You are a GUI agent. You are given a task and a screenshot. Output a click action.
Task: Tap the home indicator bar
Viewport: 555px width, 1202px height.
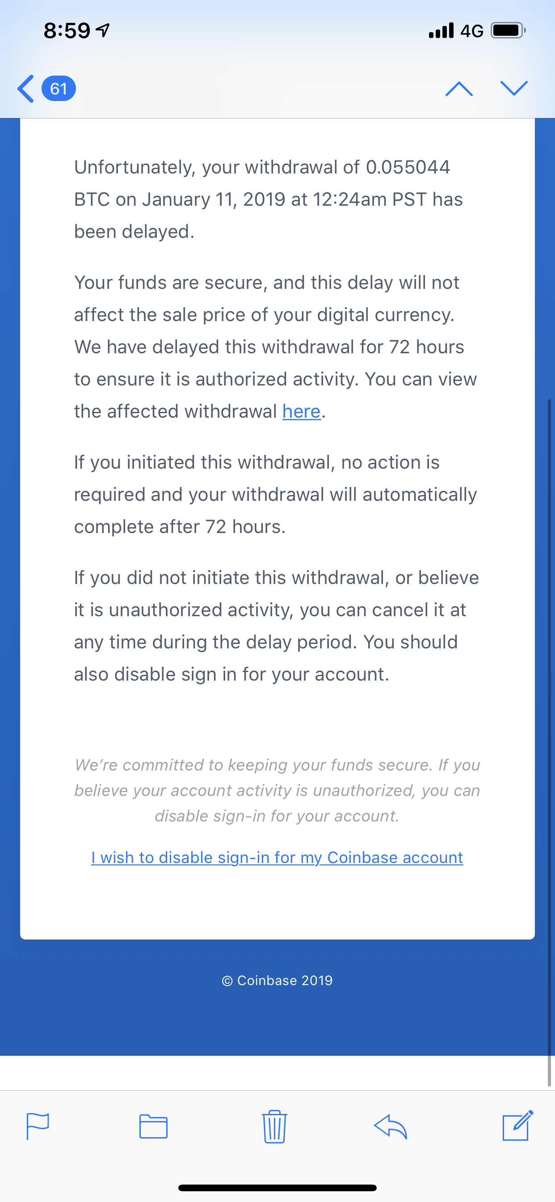277,1188
